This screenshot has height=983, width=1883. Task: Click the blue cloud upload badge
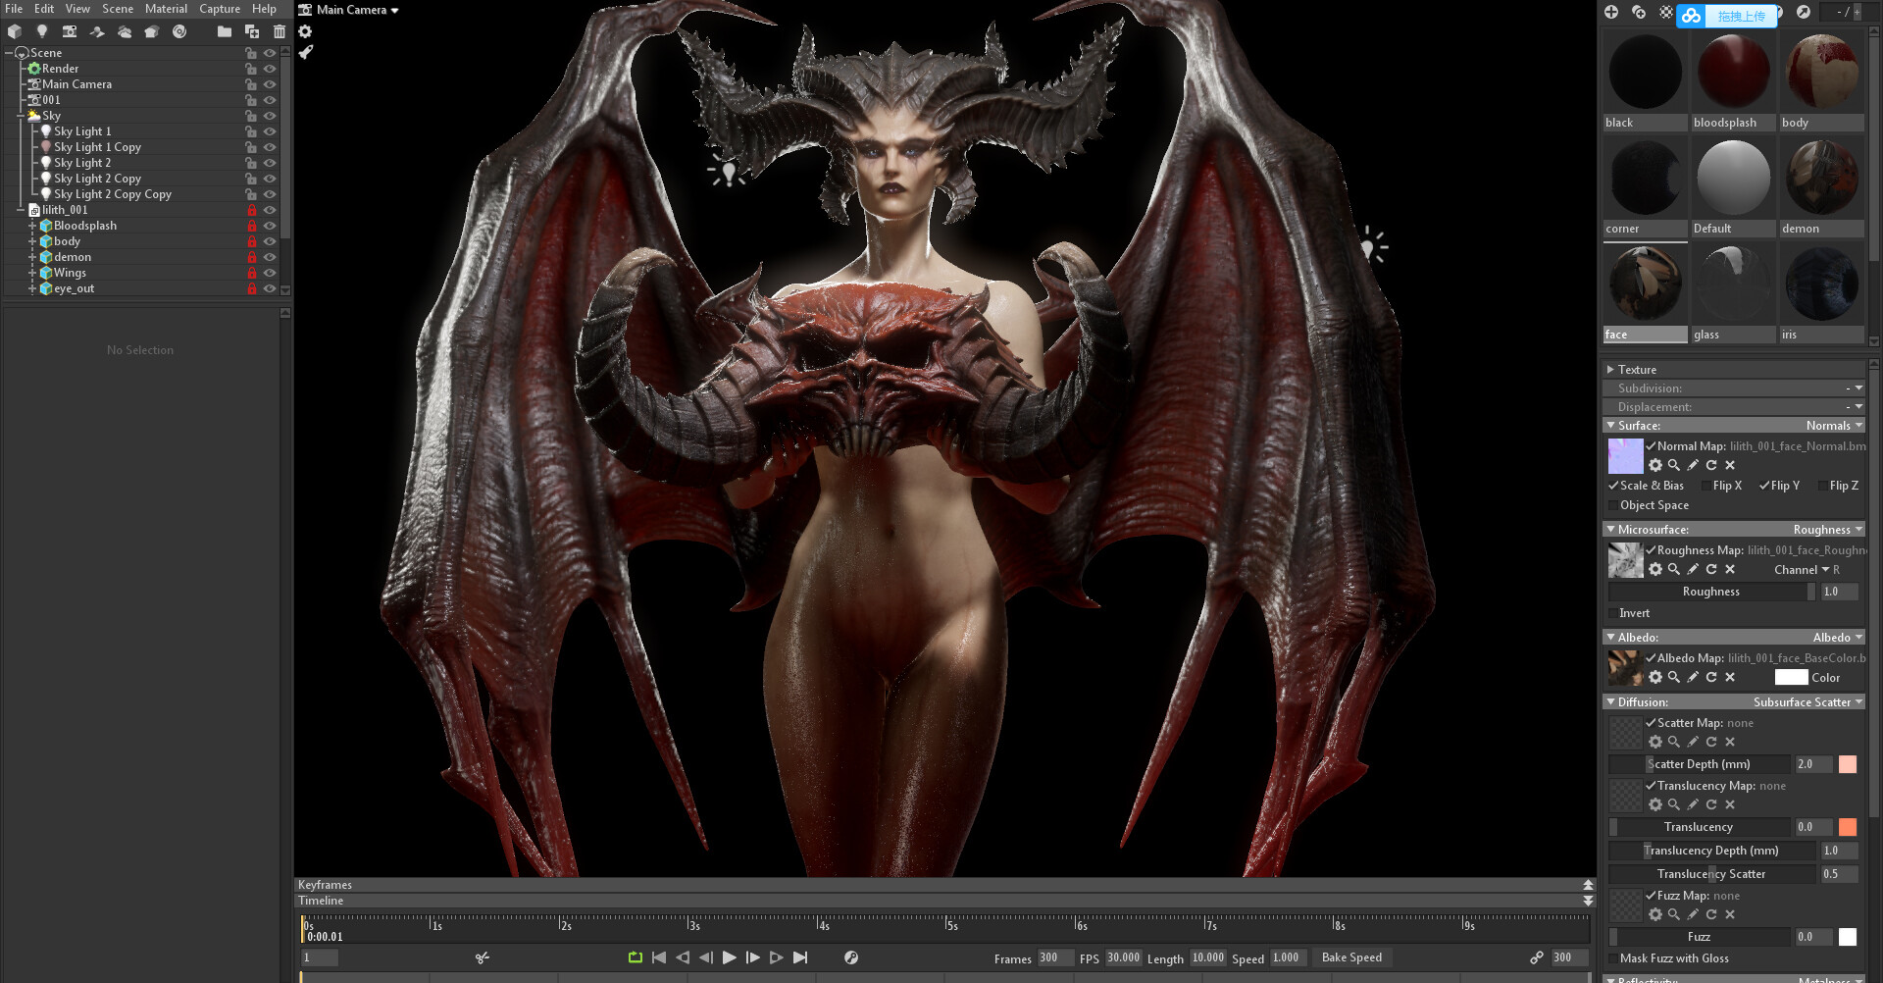pos(1727,16)
